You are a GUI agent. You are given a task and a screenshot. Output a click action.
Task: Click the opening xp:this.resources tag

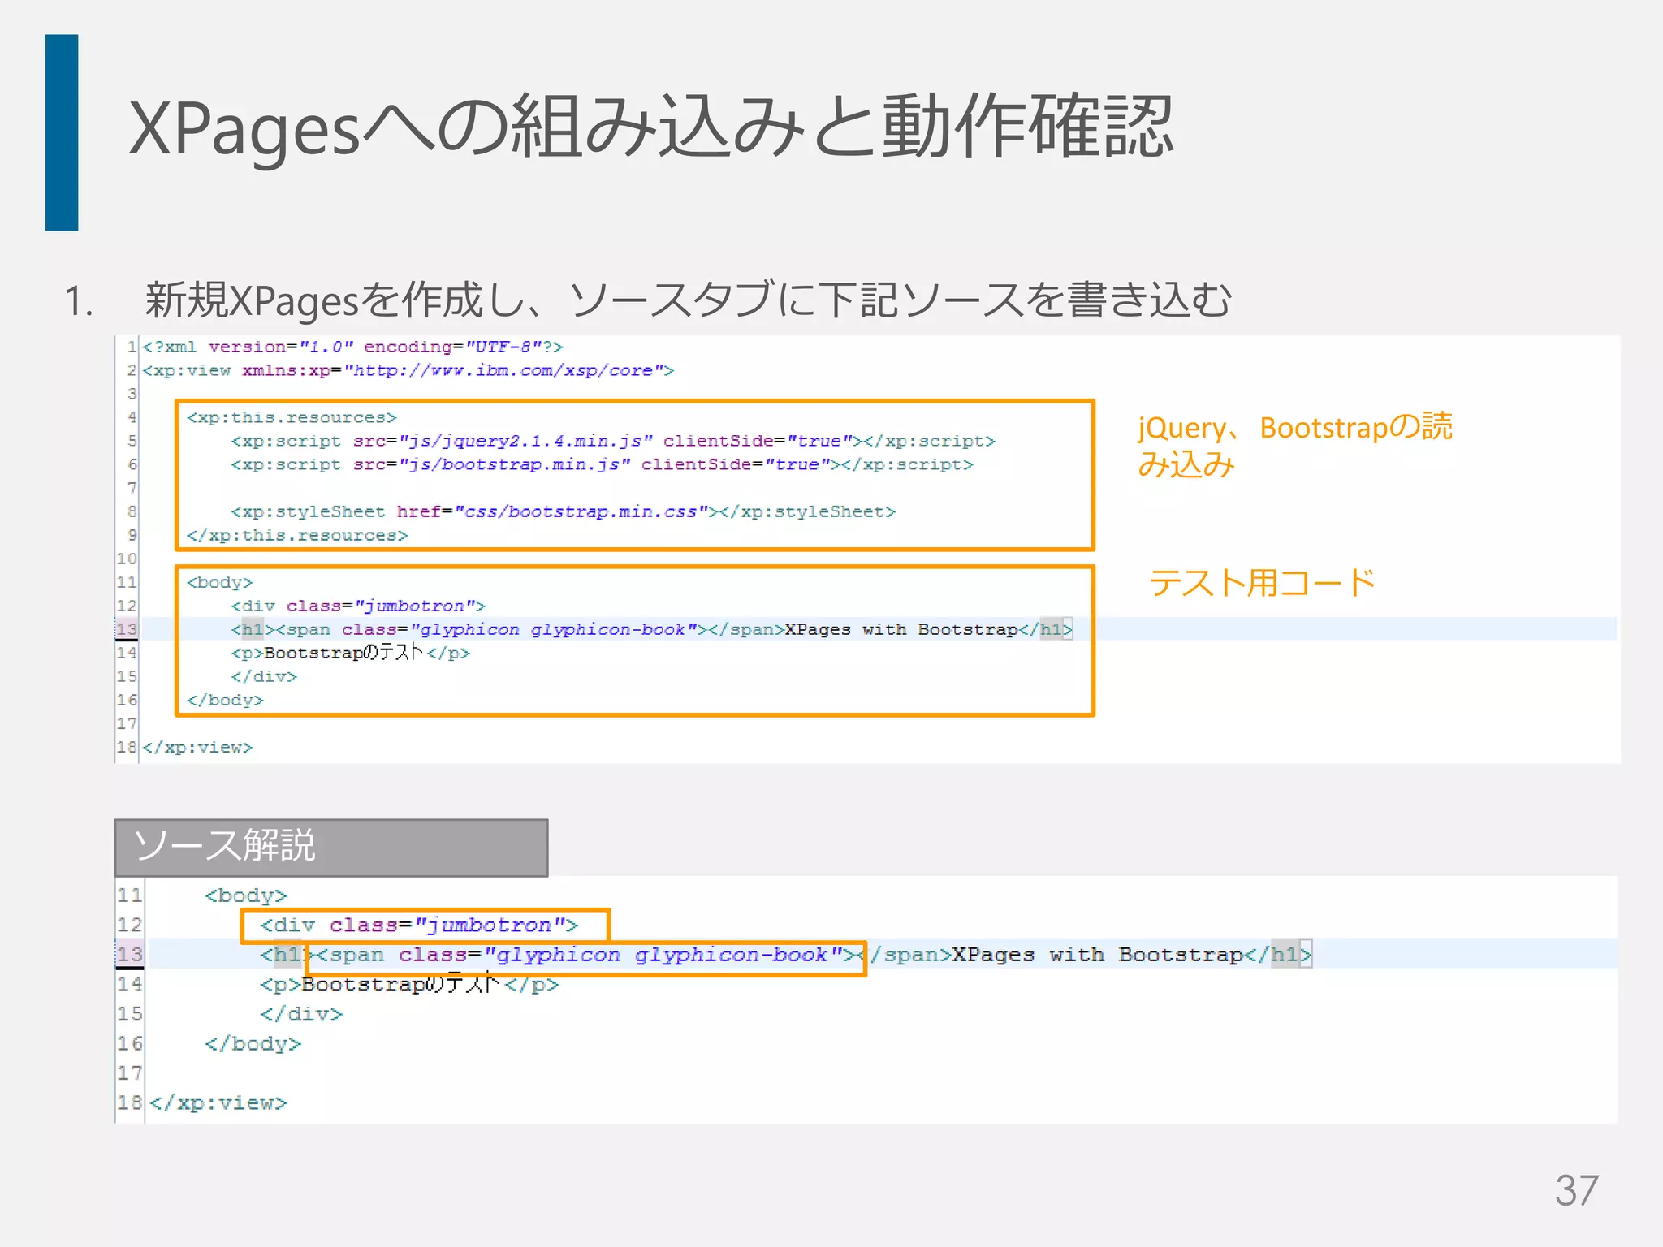pos(292,417)
